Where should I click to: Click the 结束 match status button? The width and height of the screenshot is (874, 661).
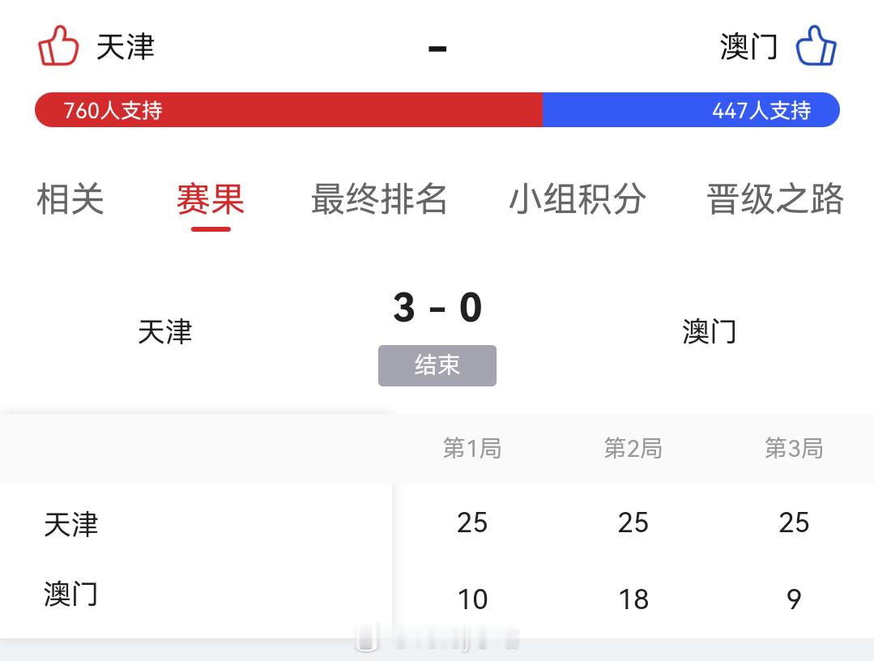pyautogui.click(x=437, y=365)
